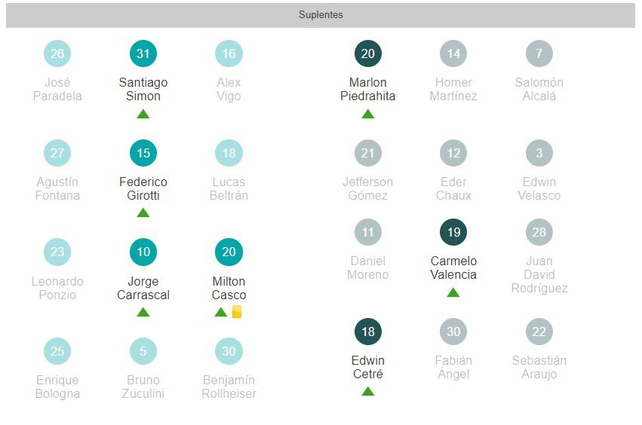Screen dimensions: 642x425
Task: Click Carmelo Valencia's number 19 badge
Action: tap(453, 232)
